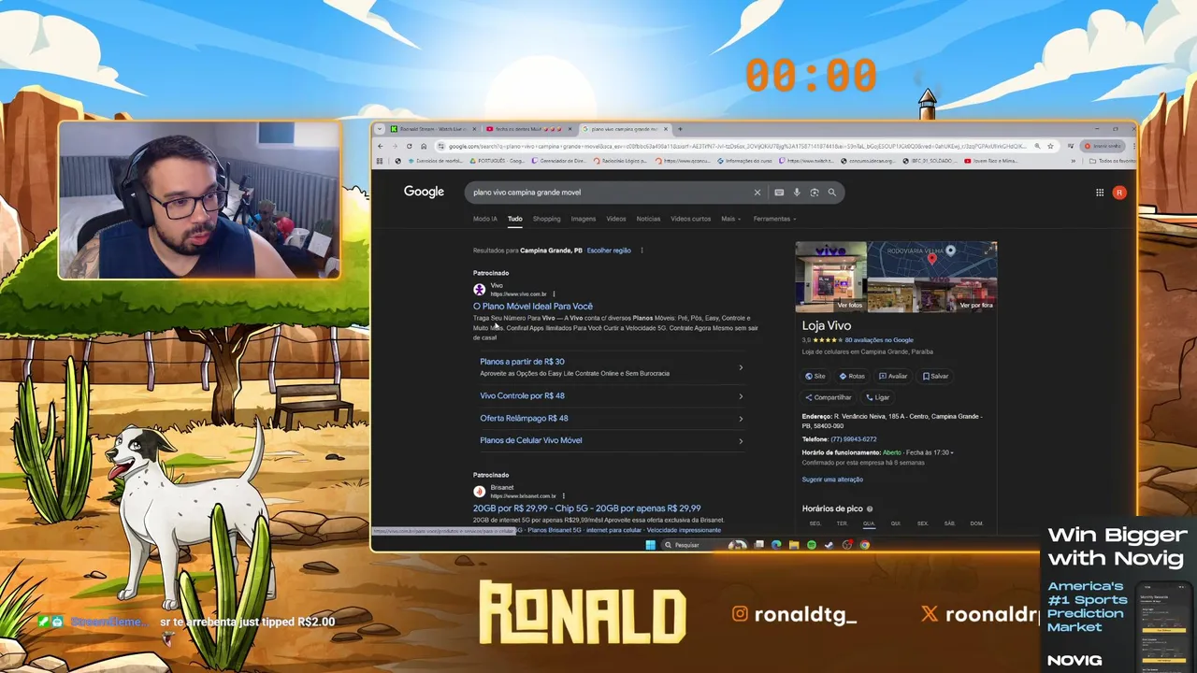The height and width of the screenshot is (673, 1197).
Task: Expand Vivo Controle por R$ 48 arrow
Action: (x=741, y=396)
